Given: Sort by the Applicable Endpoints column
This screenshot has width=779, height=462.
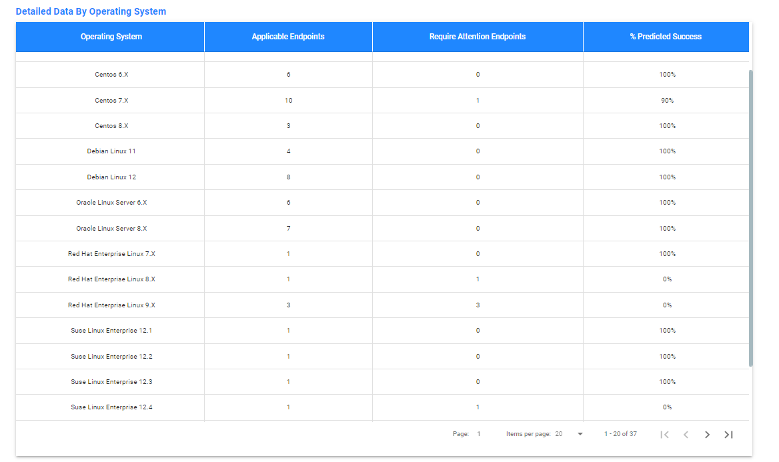Looking at the screenshot, I should coord(288,37).
